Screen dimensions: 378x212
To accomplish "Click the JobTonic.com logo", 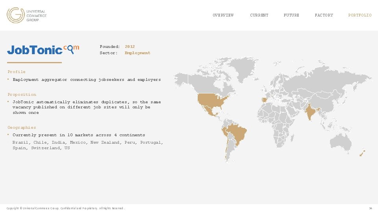I will (43, 50).
